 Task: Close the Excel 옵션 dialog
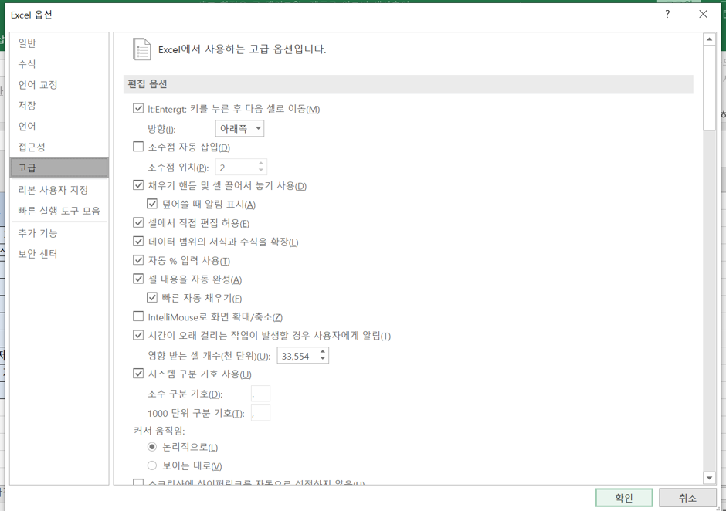click(x=703, y=15)
